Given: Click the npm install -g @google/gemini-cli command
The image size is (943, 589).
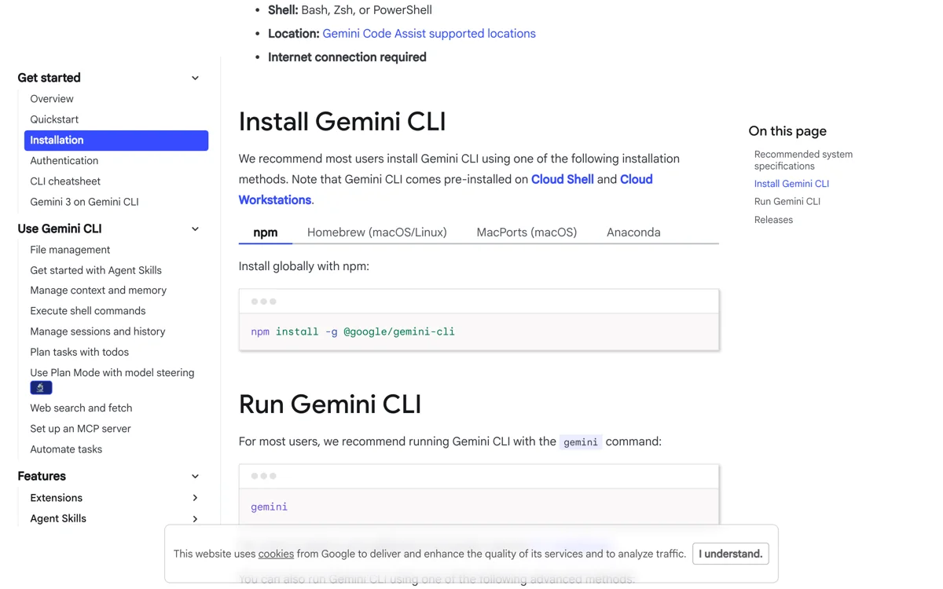Looking at the screenshot, I should coord(353,331).
